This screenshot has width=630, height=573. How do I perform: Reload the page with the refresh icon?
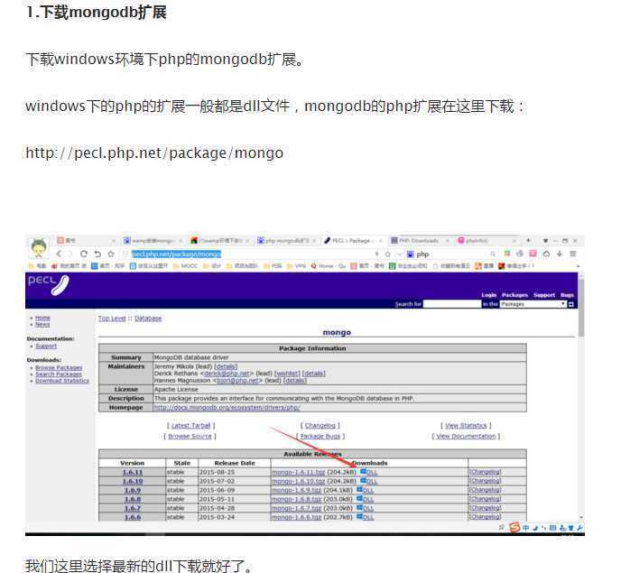(x=84, y=254)
